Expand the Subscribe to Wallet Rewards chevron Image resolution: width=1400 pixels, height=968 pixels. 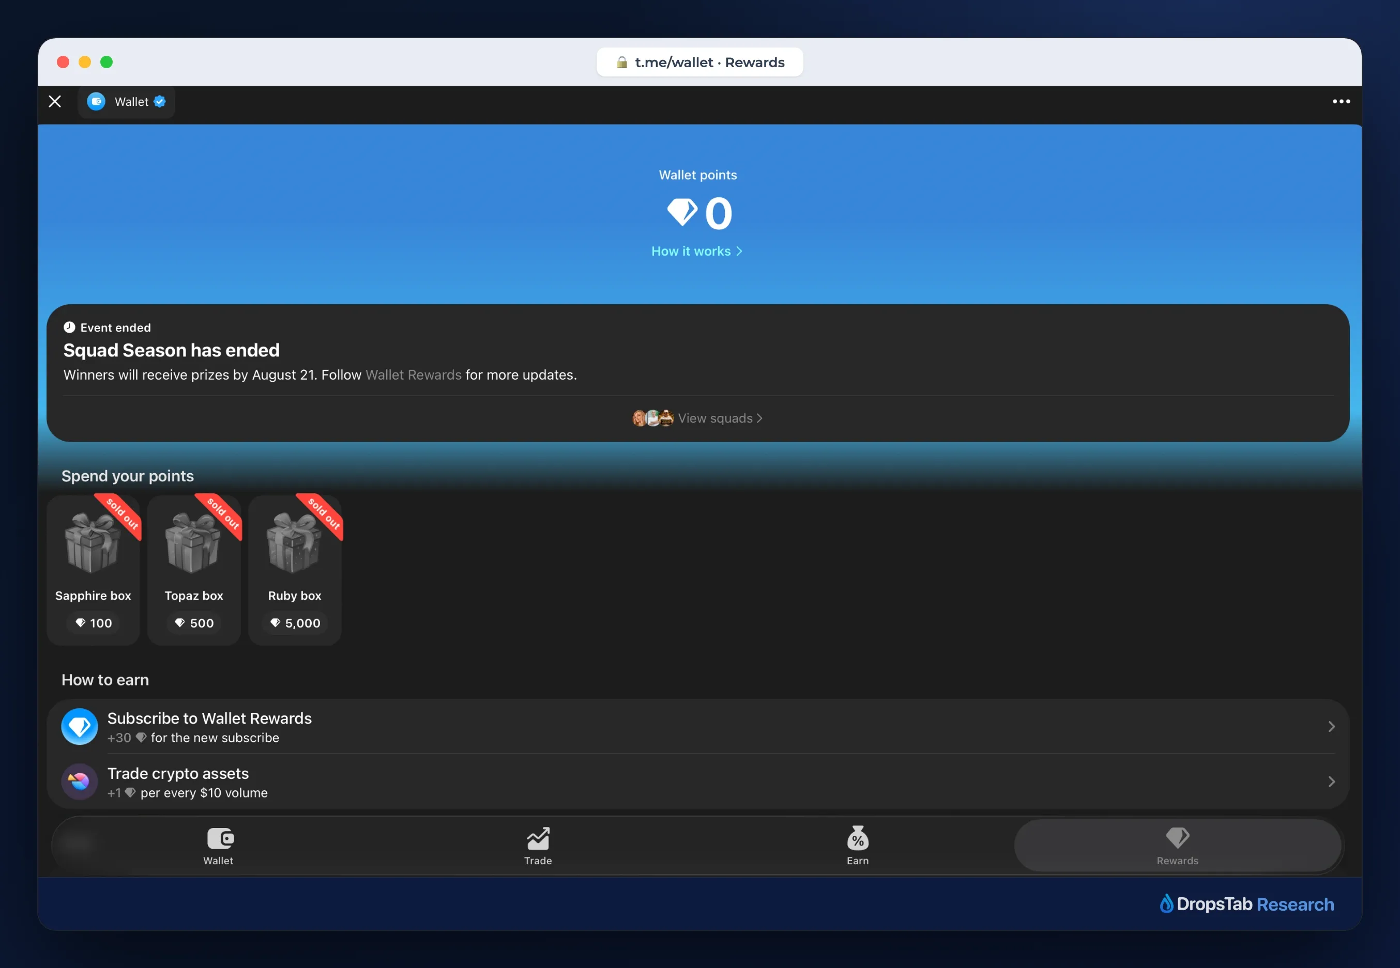[x=1331, y=727]
